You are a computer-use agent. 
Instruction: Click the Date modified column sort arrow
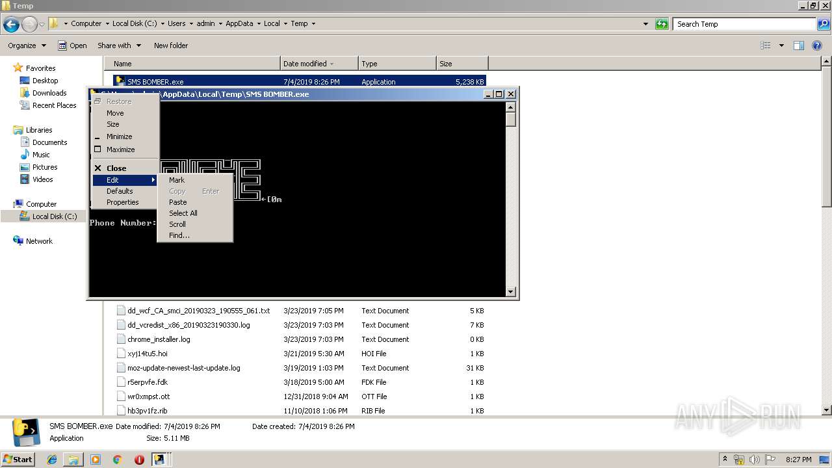coord(332,64)
